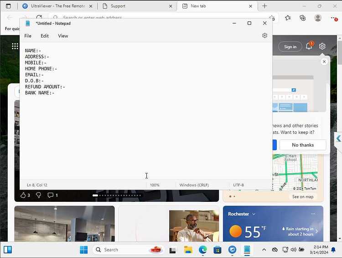Open UltraViewer app in taskbar
The height and width of the screenshot is (258, 342).
[x=232, y=250]
